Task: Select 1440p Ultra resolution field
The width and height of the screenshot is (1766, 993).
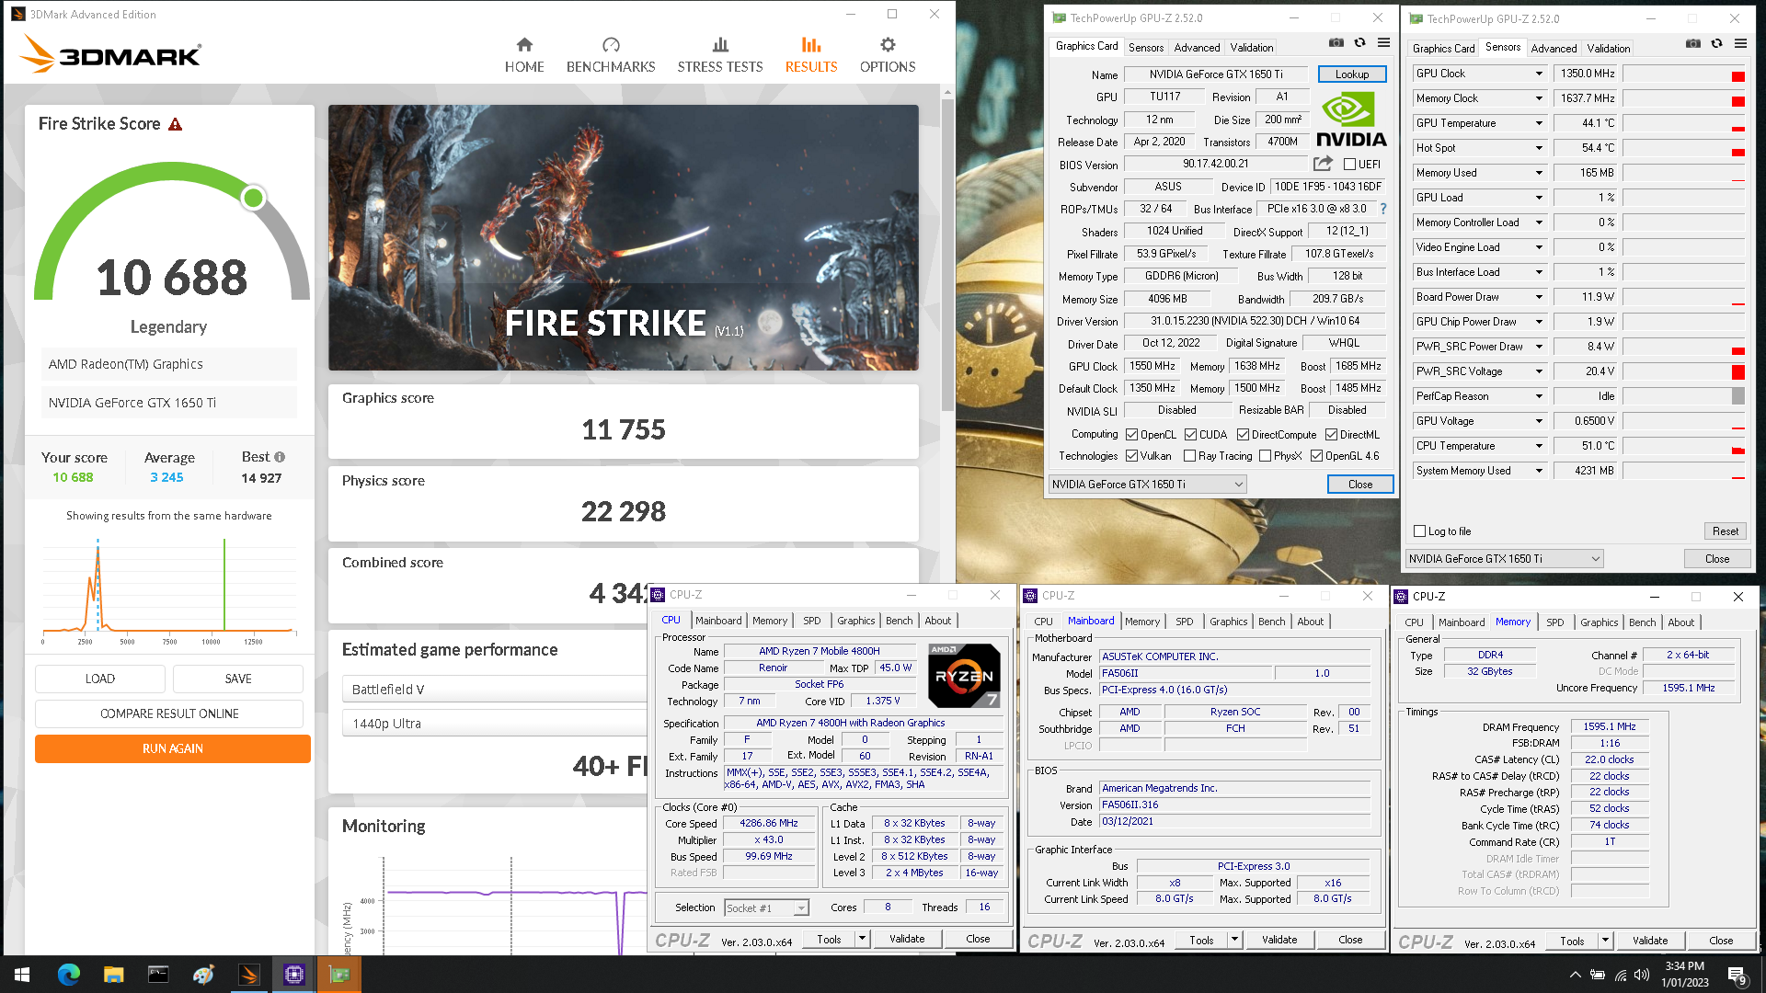Action: pyautogui.click(x=495, y=724)
